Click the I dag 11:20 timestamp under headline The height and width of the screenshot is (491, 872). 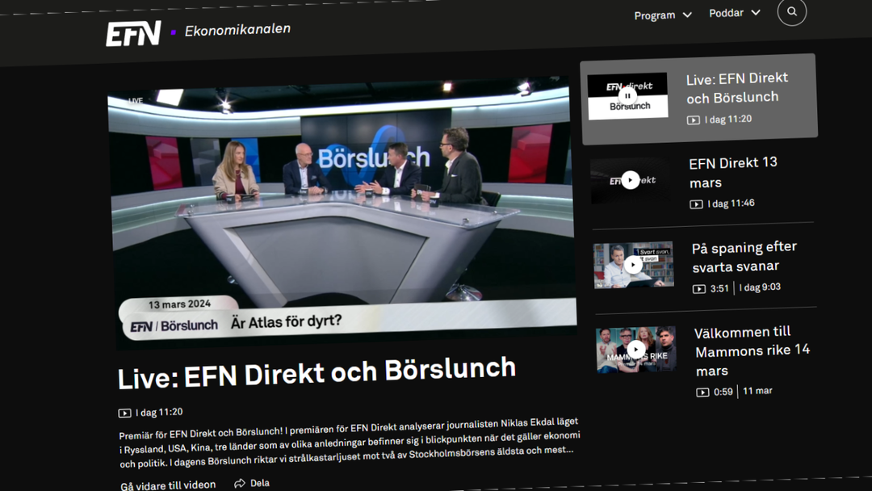pyautogui.click(x=159, y=413)
